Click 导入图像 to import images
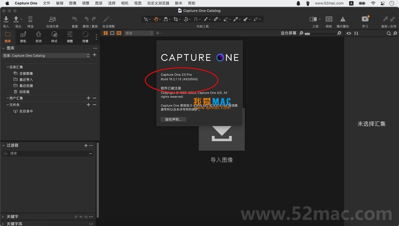The height and width of the screenshot is (226, 399). click(222, 160)
